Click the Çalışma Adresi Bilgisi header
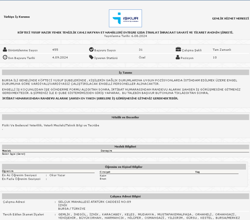Viewport: 250px width, 220px height. pos(125,196)
